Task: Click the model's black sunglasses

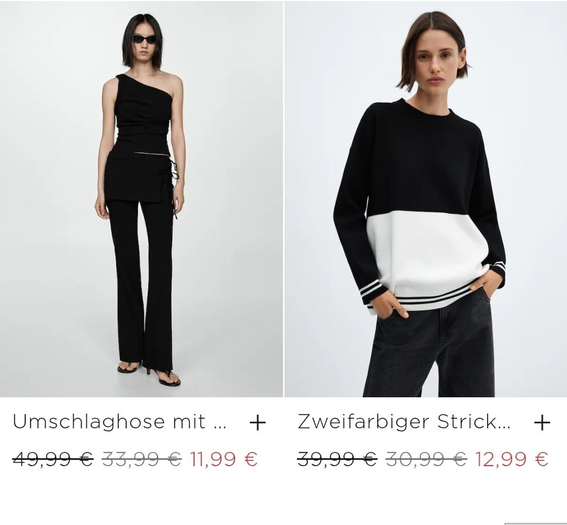Action: click(144, 39)
